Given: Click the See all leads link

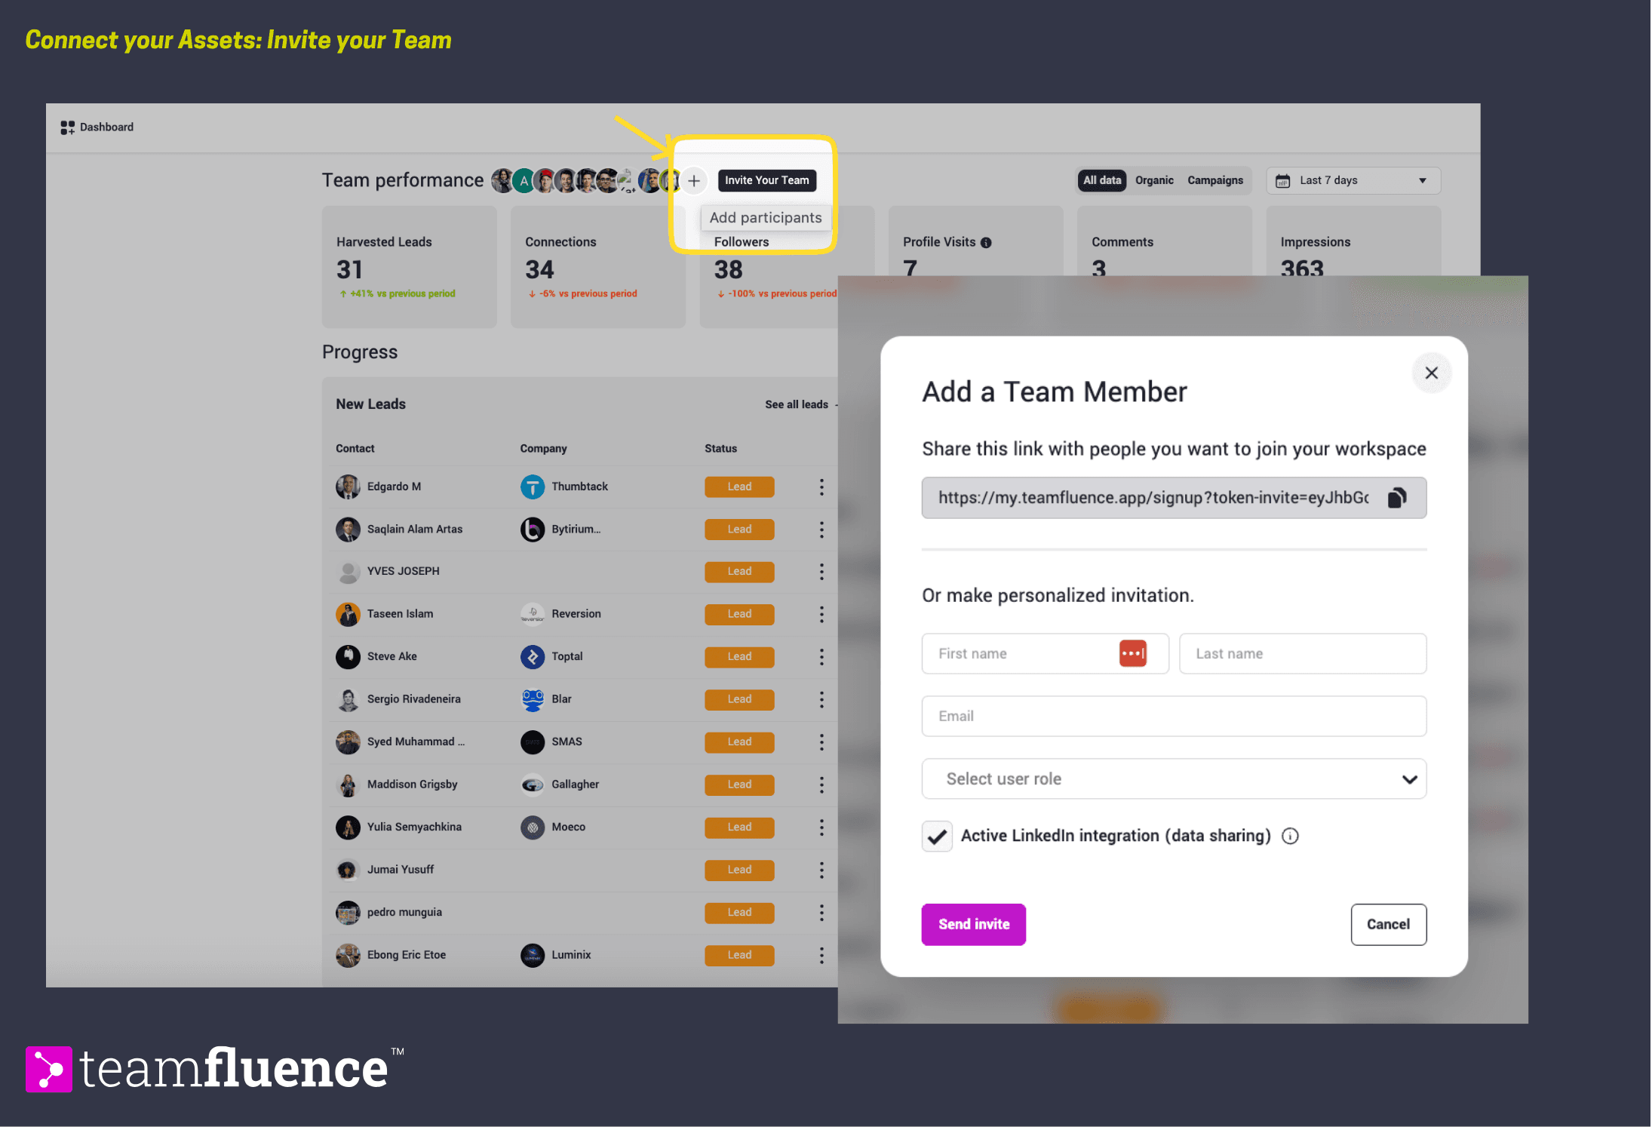Looking at the screenshot, I should tap(797, 405).
